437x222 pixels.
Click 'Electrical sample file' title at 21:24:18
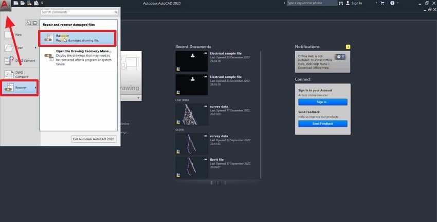tap(226, 54)
